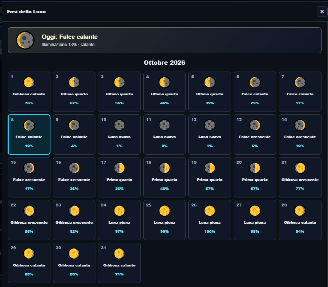Click the 94% value on day 28
Screen dimensions: 328x287
pos(300,232)
